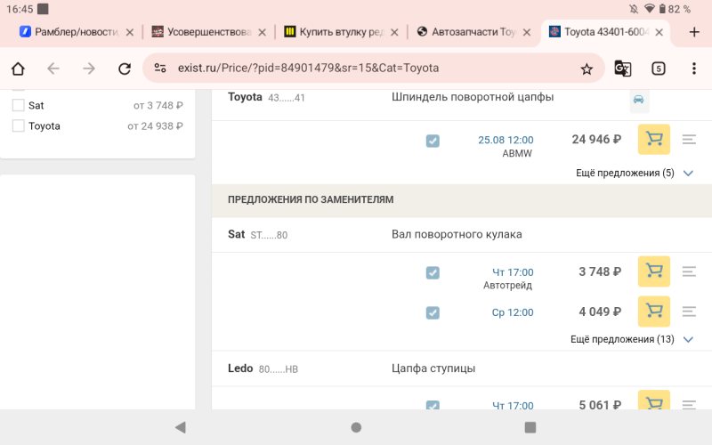Open a new tab with the plus icon
Image resolution: width=712 pixels, height=445 pixels.
(694, 32)
